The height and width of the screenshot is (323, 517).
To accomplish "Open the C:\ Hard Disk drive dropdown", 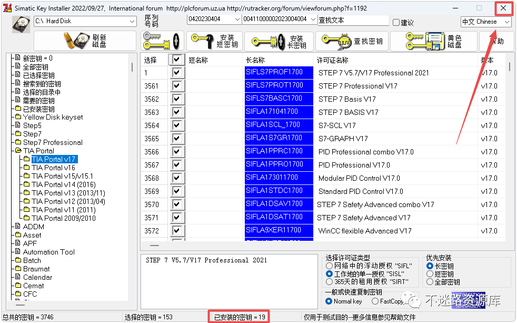I will 132,22.
